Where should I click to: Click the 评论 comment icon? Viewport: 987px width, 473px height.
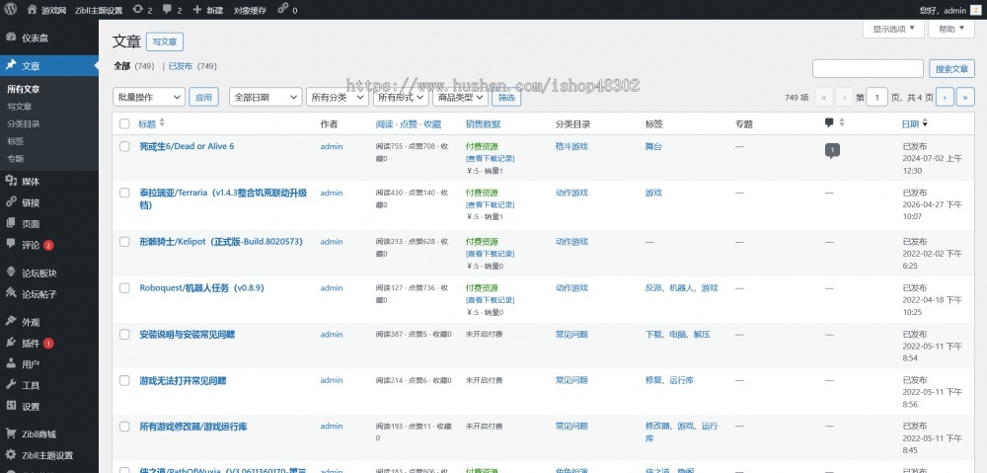pos(11,244)
